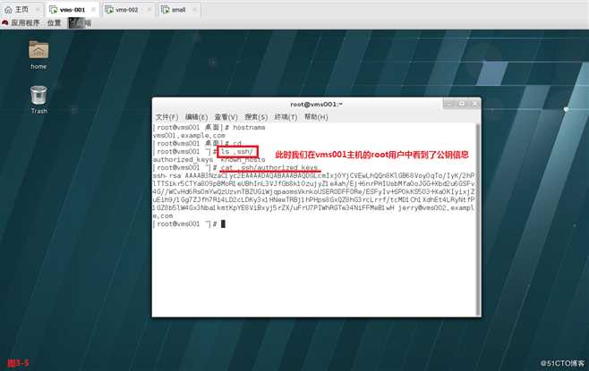The image size is (589, 371).
Task: Close the small tab
Action: tap(194, 10)
